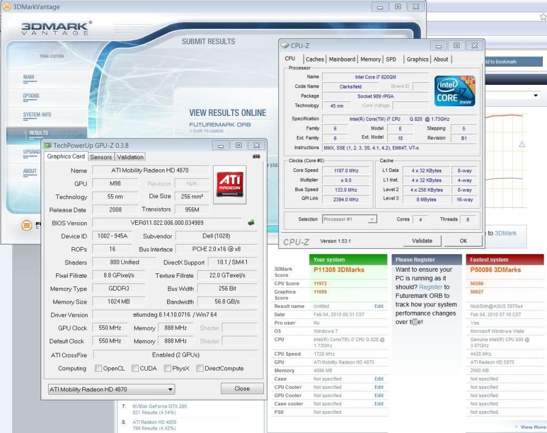This screenshot has height=433, width=547.
Task: Open the SPD tab in CPU-Z
Action: pyautogui.click(x=391, y=59)
